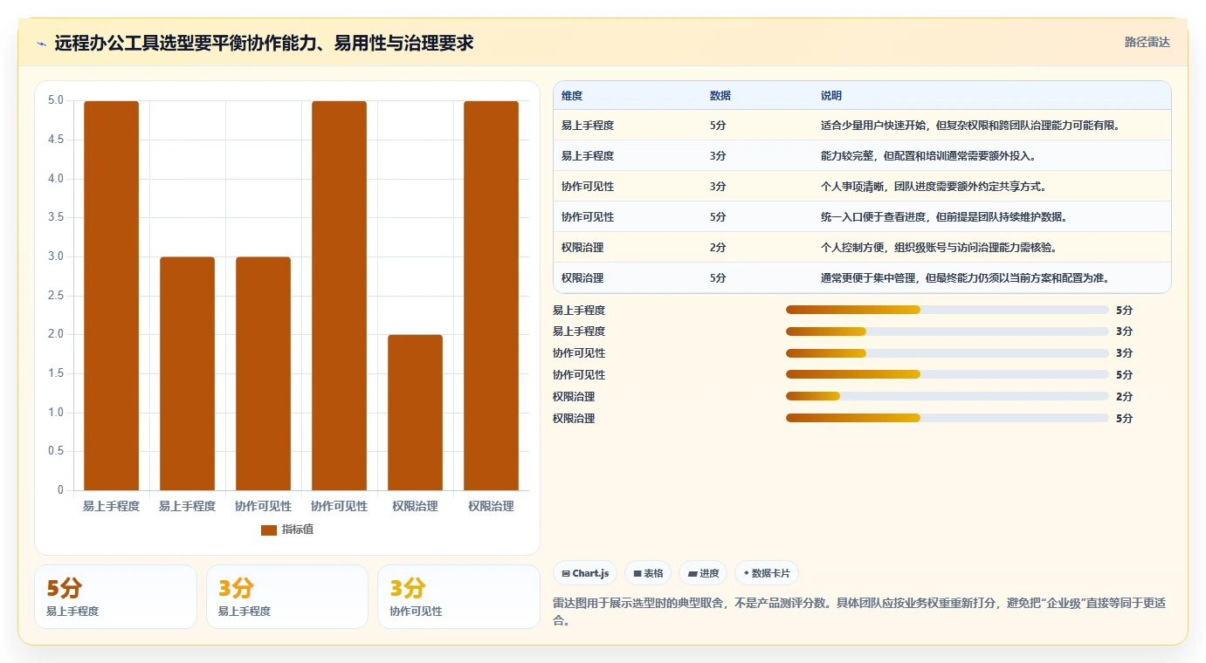This screenshot has width=1206, height=663.
Task: Click the 1.5 tick on the y-axis
Action: pyautogui.click(x=55, y=373)
